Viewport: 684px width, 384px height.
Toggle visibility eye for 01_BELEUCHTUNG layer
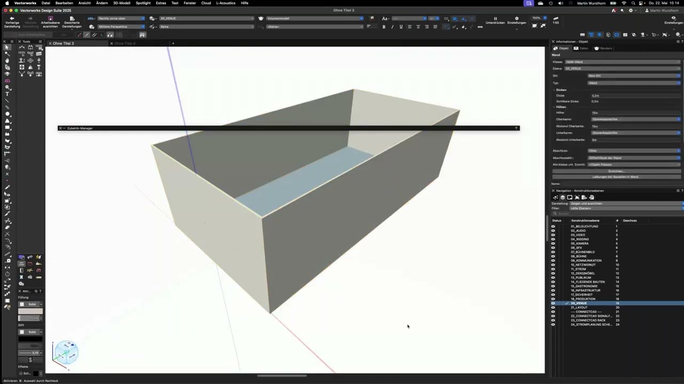[x=553, y=226]
